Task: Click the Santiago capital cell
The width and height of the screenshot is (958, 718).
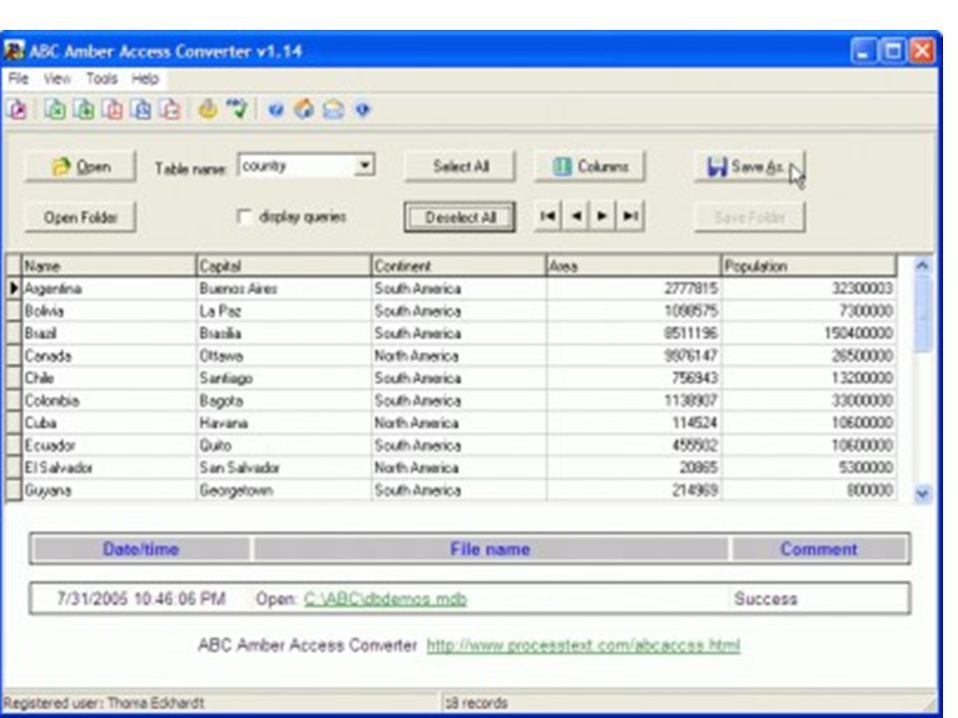Action: coord(284,378)
